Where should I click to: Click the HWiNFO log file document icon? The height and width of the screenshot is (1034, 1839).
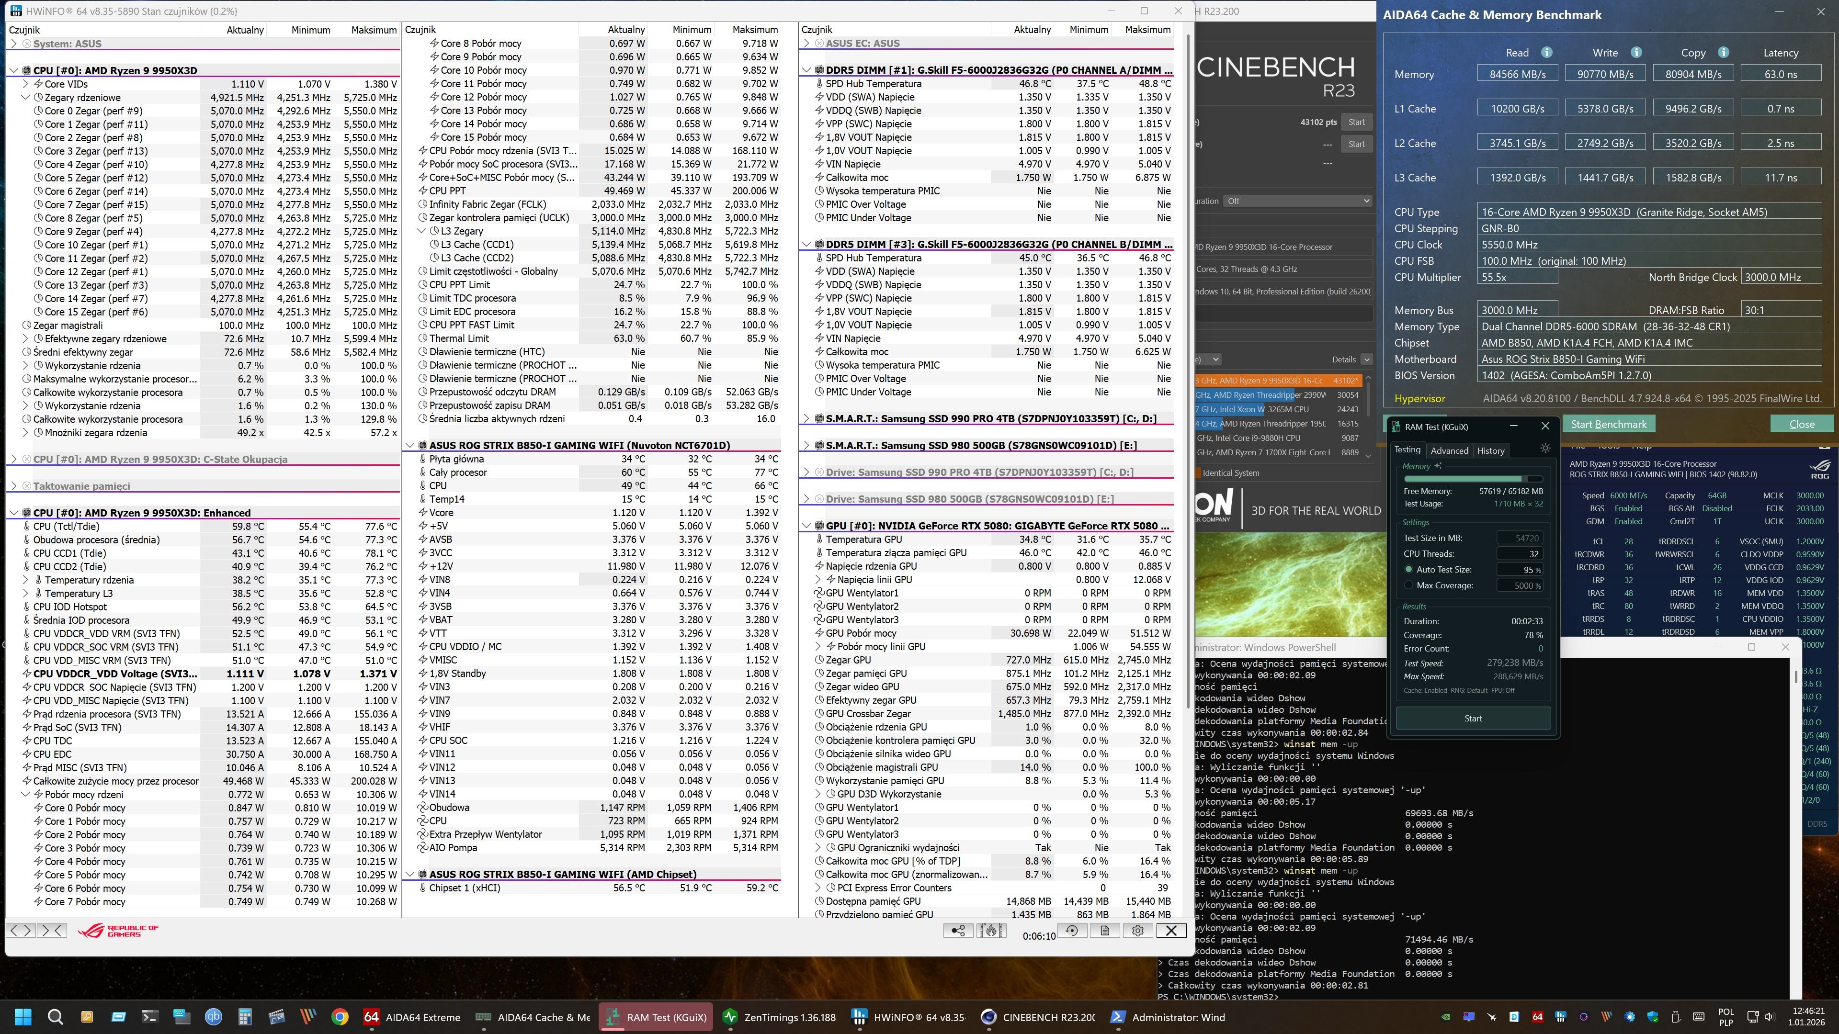pyautogui.click(x=1104, y=931)
